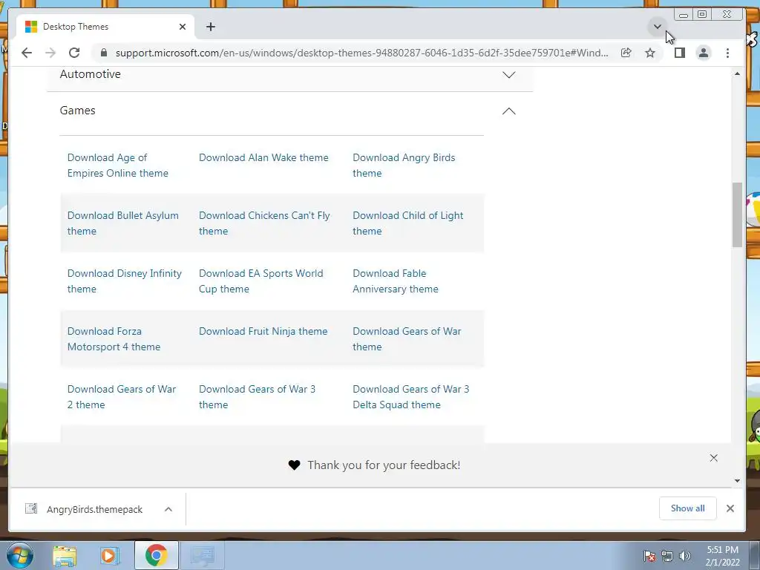Viewport: 760px width, 570px height.
Task: Click the address bar URL
Action: pyautogui.click(x=361, y=53)
